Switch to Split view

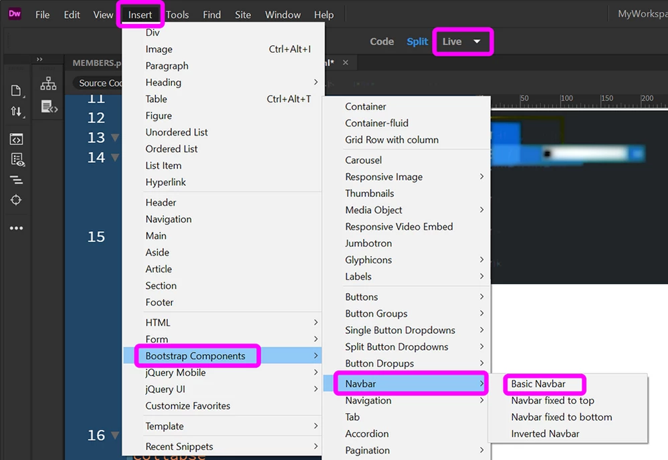417,41
